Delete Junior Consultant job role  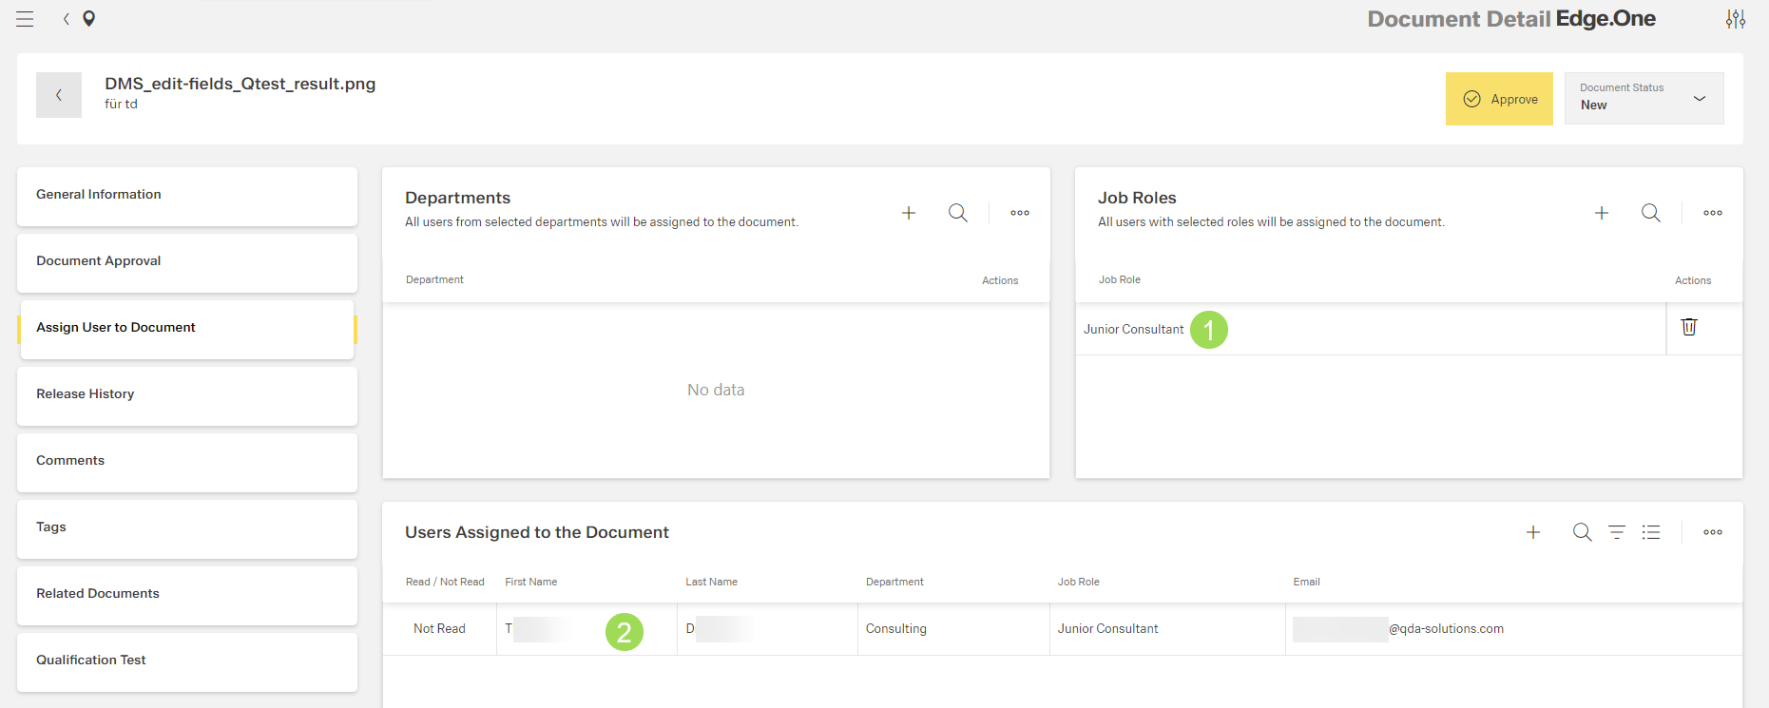pos(1688,327)
